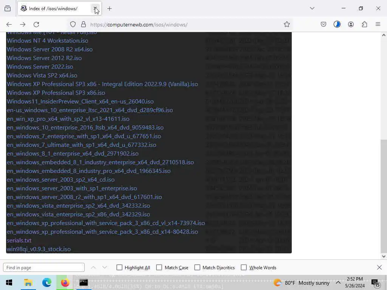Open en-us_windows_10_enterprise_ltsc_2021 iso link
387x290 pixels.
click(x=90, y=110)
